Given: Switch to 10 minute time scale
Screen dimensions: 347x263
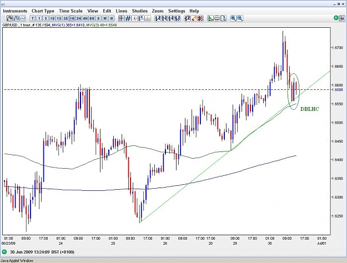Looking at the screenshot, I should pyautogui.click(x=52, y=18).
